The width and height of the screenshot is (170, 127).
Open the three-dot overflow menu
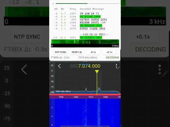click(x=116, y=66)
